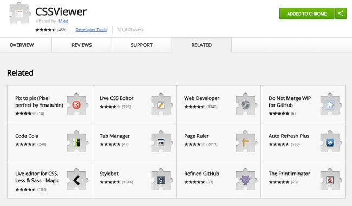352x206 pixels.
Task: Click the Code Cola rating (248)
Action: pyautogui.click(x=31, y=144)
